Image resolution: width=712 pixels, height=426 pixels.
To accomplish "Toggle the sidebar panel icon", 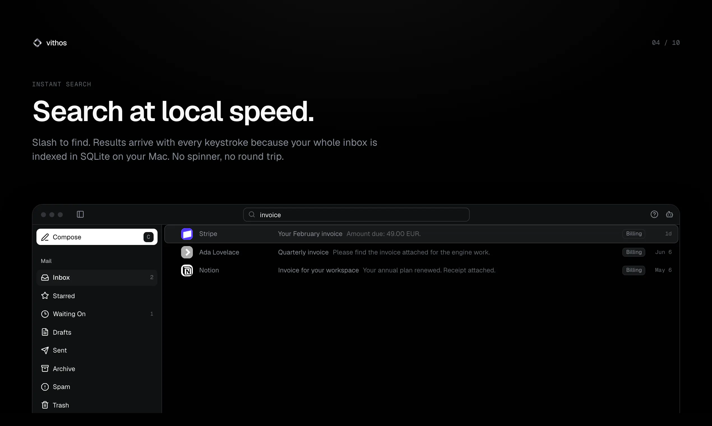I will [80, 214].
